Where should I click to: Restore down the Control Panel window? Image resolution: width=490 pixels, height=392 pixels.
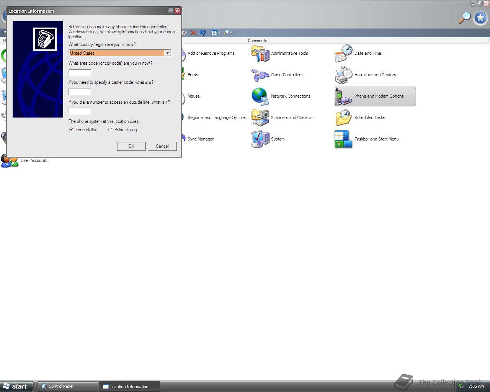pyautogui.click(x=480, y=3)
